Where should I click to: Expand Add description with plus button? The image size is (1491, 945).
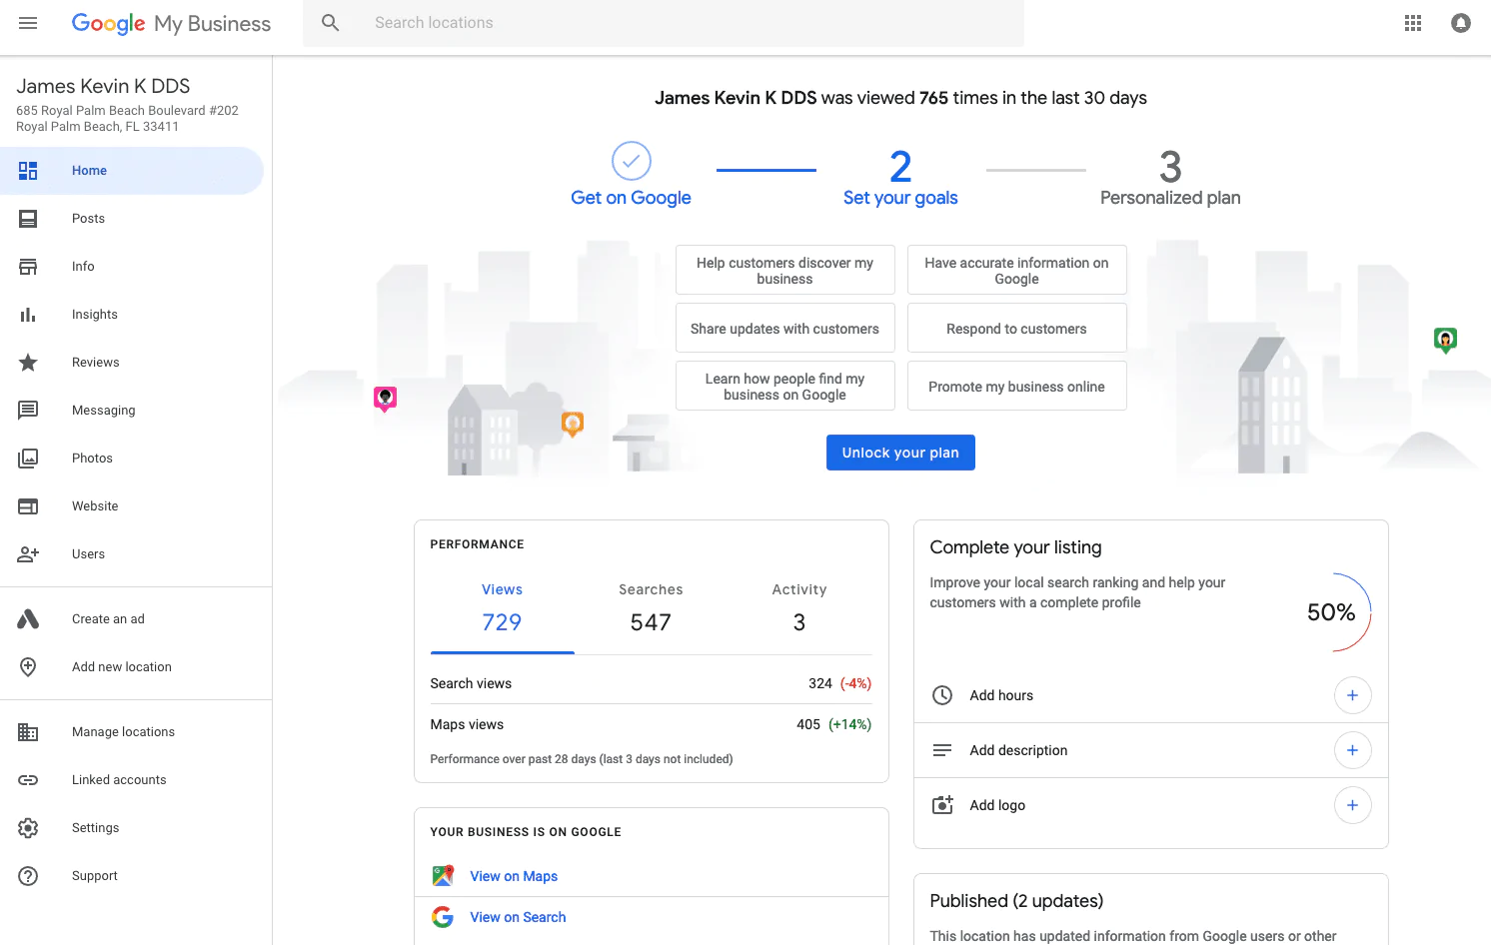pos(1352,750)
